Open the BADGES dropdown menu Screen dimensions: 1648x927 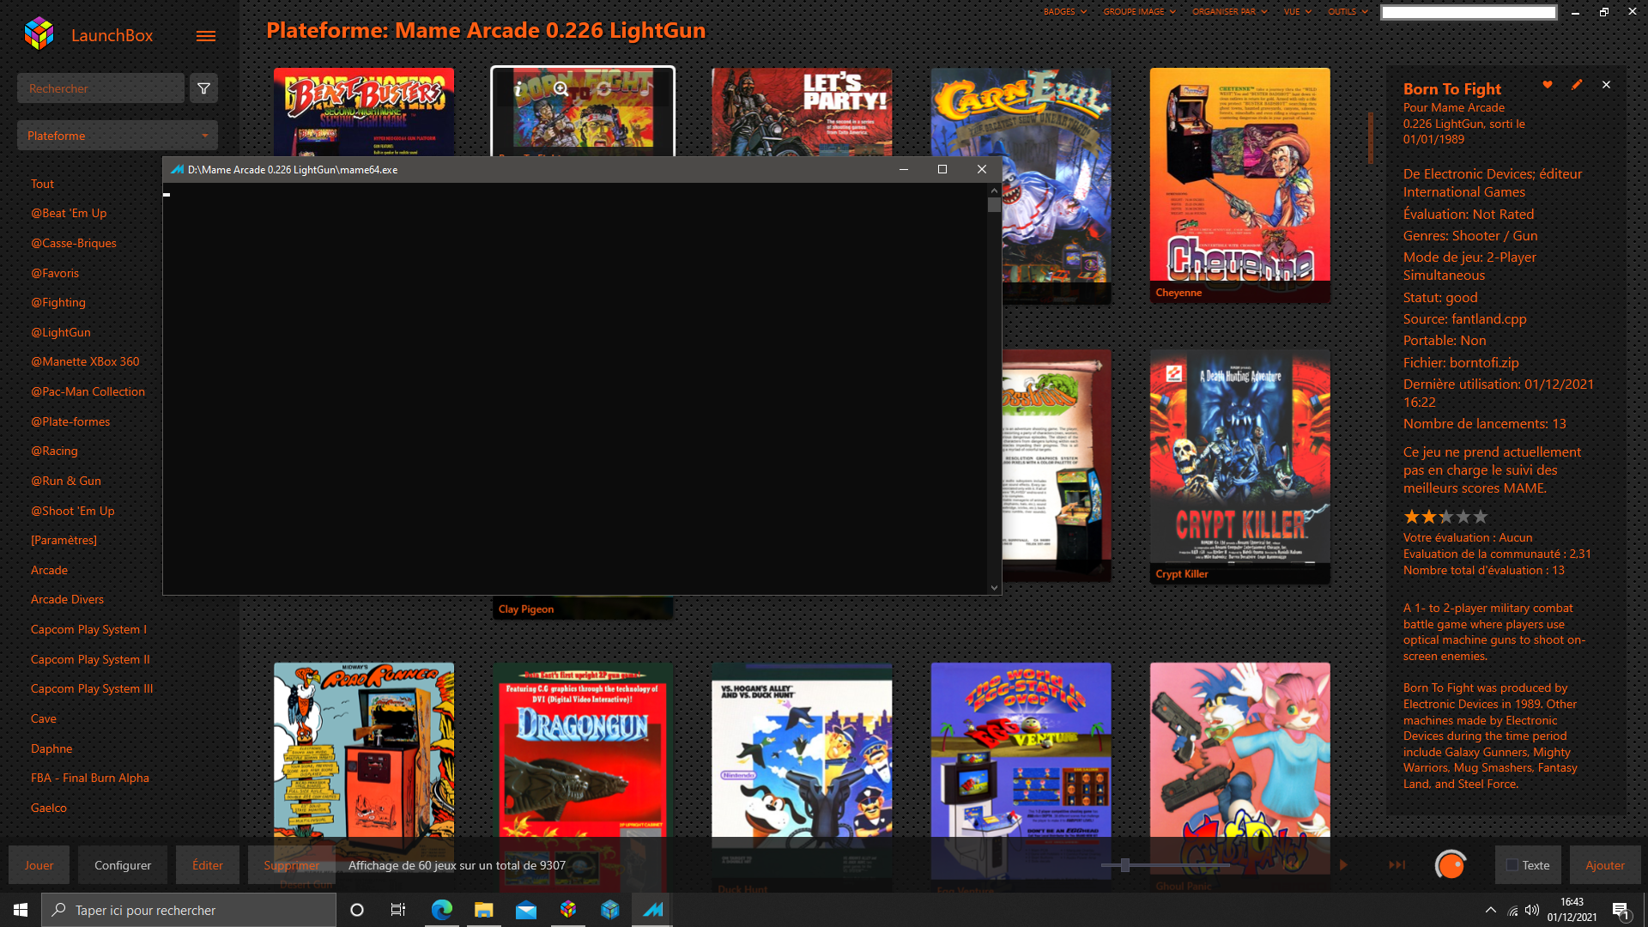(x=1064, y=12)
